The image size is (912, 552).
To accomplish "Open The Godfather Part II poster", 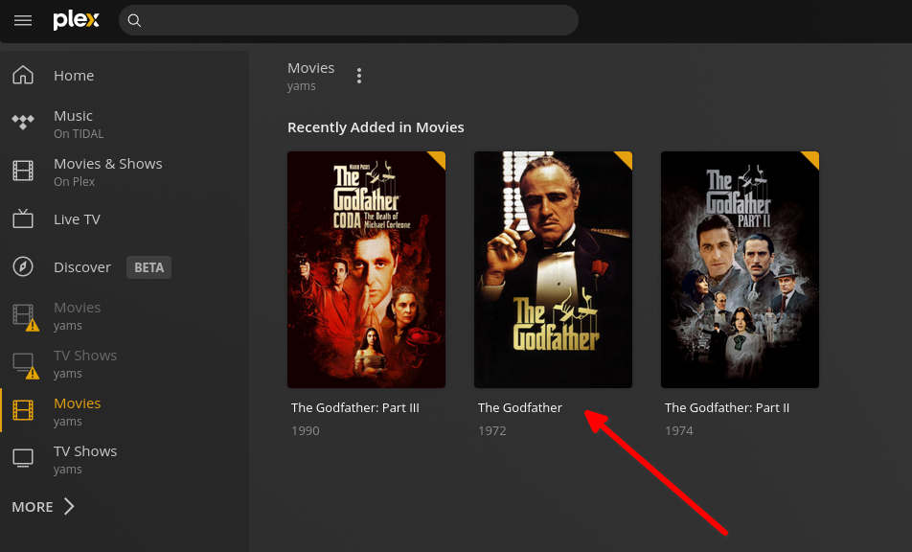I will point(740,270).
